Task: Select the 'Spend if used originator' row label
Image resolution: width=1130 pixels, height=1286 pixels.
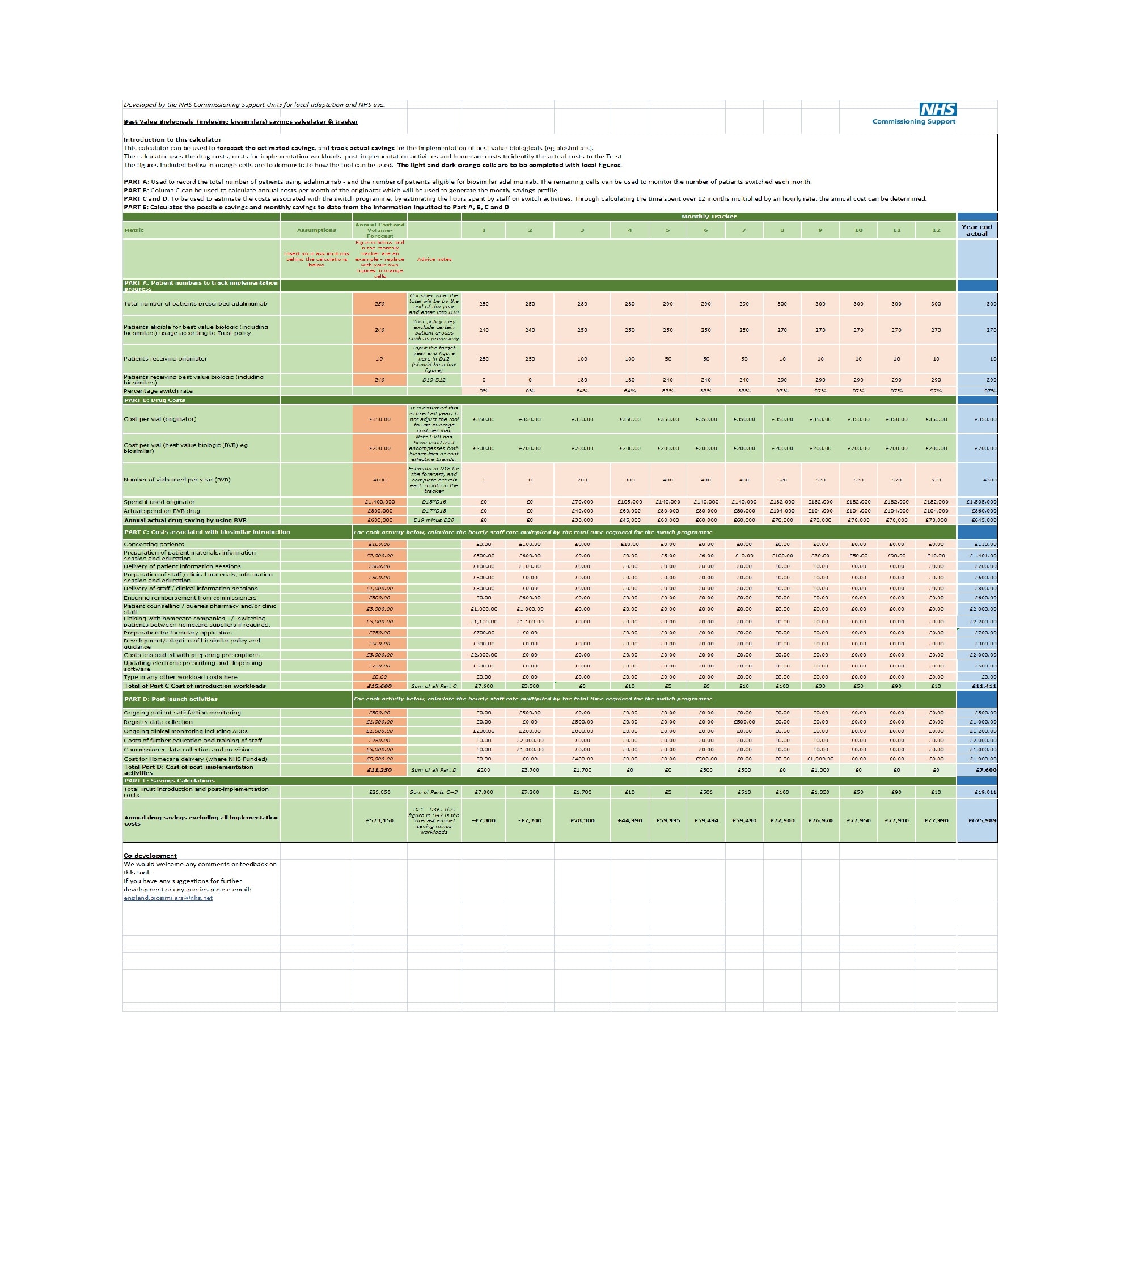Action: 201,502
